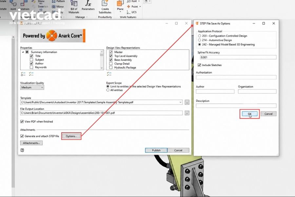Image resolution: width=295 pixels, height=197 pixels.
Task: Select the Joint tool in ribbon
Action: click(13, 5)
